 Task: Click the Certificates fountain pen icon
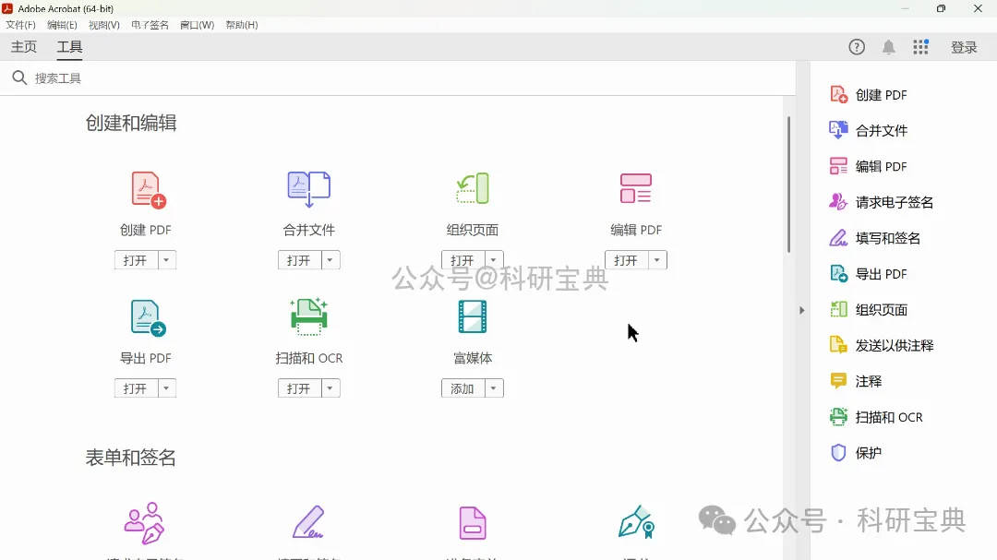coord(636,522)
